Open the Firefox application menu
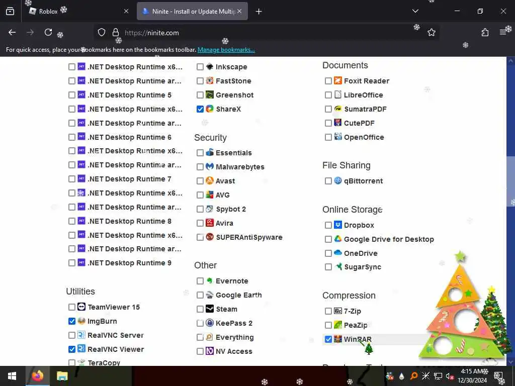The width and height of the screenshot is (515, 386). tap(503, 32)
